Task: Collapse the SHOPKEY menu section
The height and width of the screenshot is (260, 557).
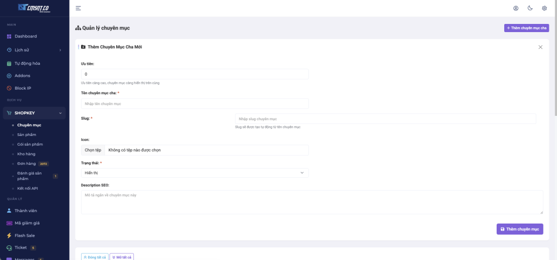Action: point(60,113)
